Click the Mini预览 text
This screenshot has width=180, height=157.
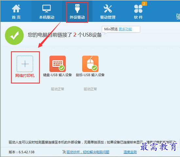click(x=111, y=29)
